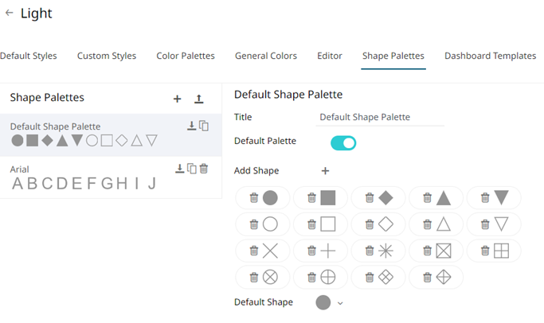Click the plus icon to add shape palette

(177, 99)
